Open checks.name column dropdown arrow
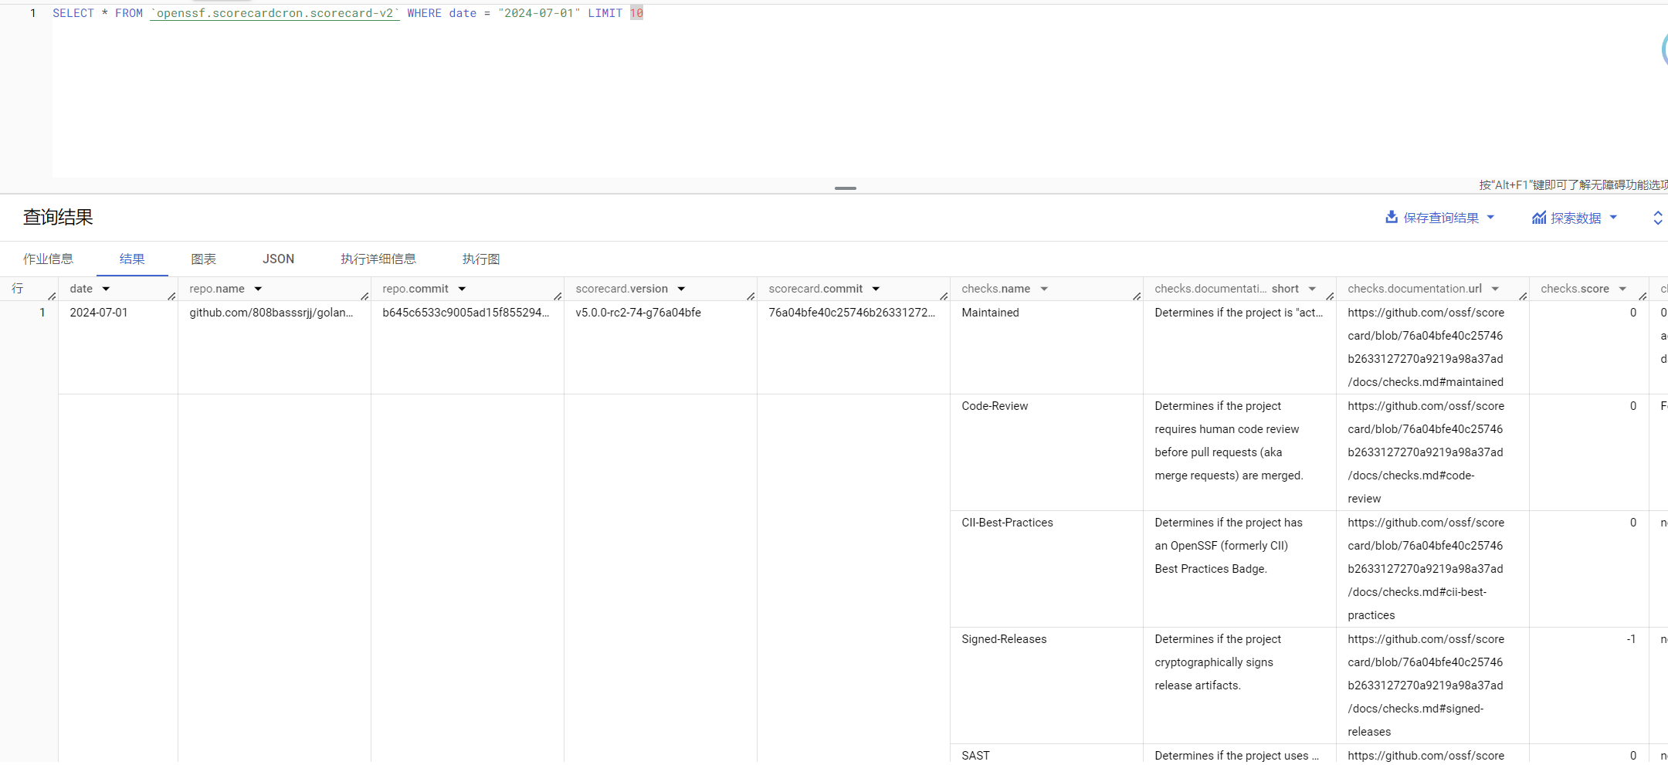 pyautogui.click(x=1044, y=289)
